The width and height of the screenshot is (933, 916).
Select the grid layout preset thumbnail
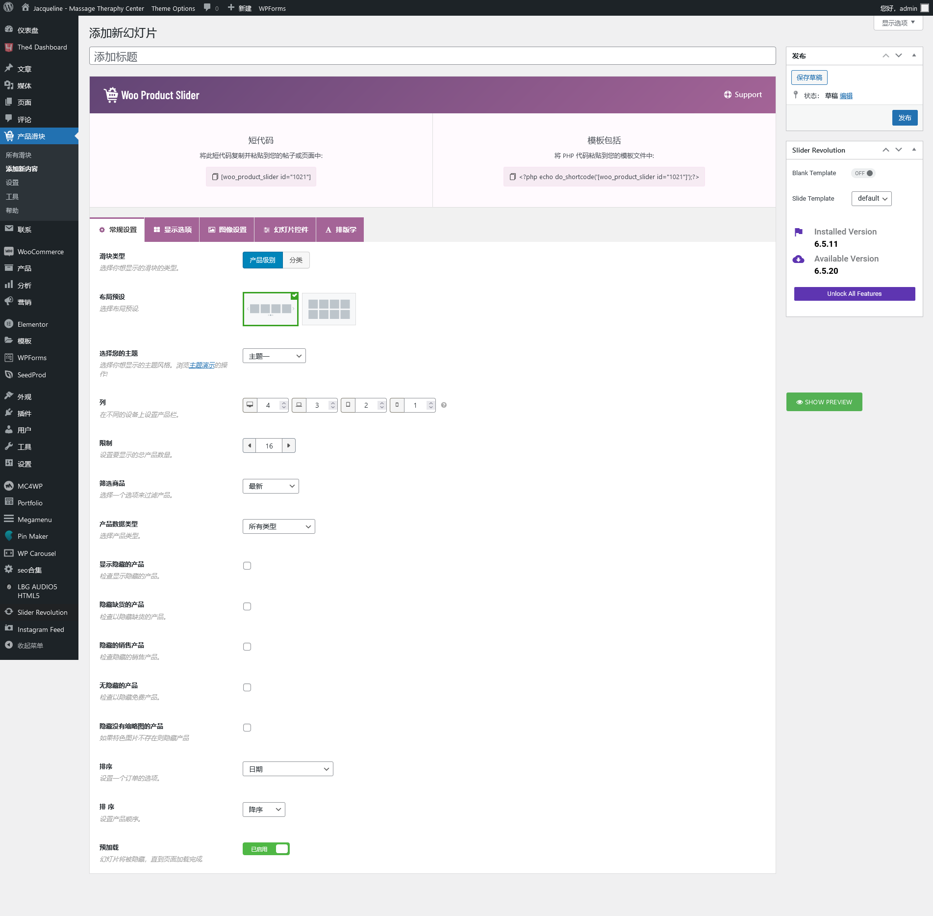pos(328,309)
